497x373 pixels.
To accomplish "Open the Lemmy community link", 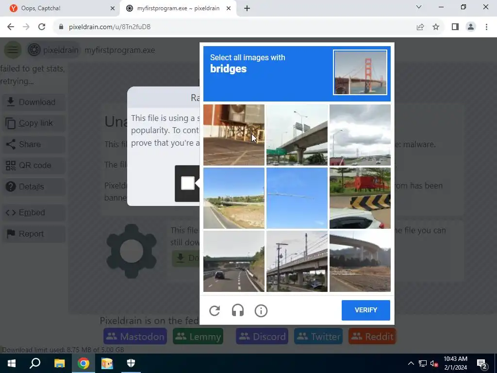I will click(198, 336).
